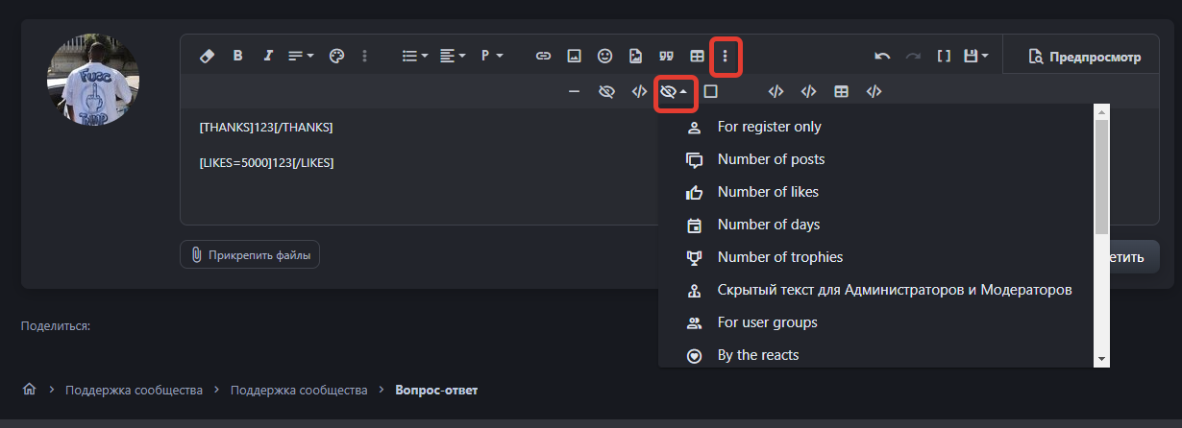This screenshot has width=1182, height=428.
Task: Insert horizontal line from second toolbar row
Action: click(574, 92)
